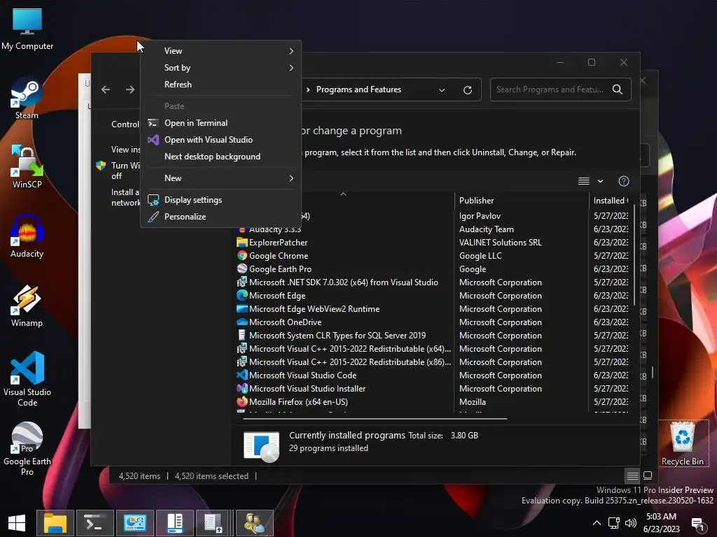Click the Publisher column header
Viewport: 717px width, 537px height.
[x=522, y=201]
